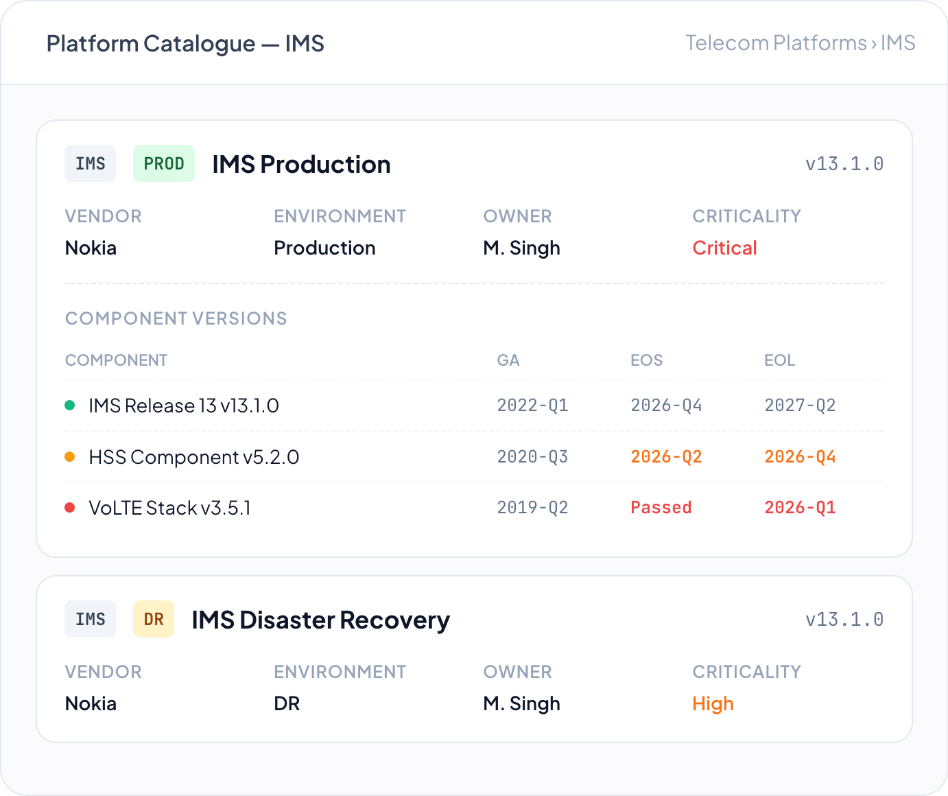Screen dimensions: 948x796
Task: Click the 2026-Q4 EOS date for IMS Release 13
Action: tap(666, 406)
